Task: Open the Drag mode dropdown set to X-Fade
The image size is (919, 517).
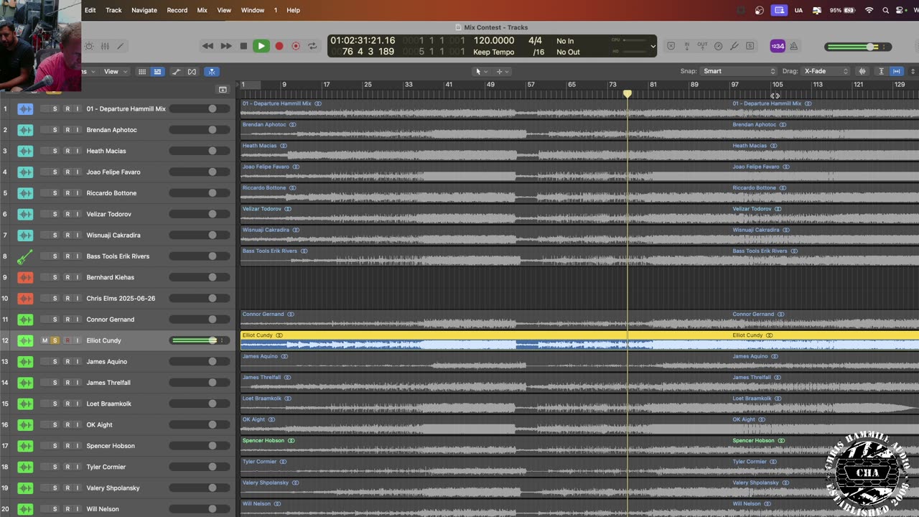Action: (826, 71)
